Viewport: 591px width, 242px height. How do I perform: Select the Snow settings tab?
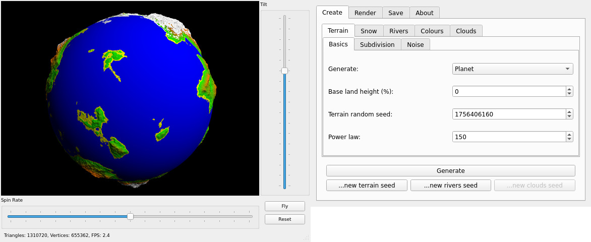pyautogui.click(x=369, y=31)
